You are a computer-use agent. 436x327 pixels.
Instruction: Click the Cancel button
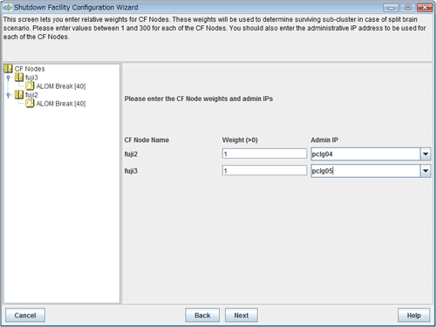(x=25, y=316)
